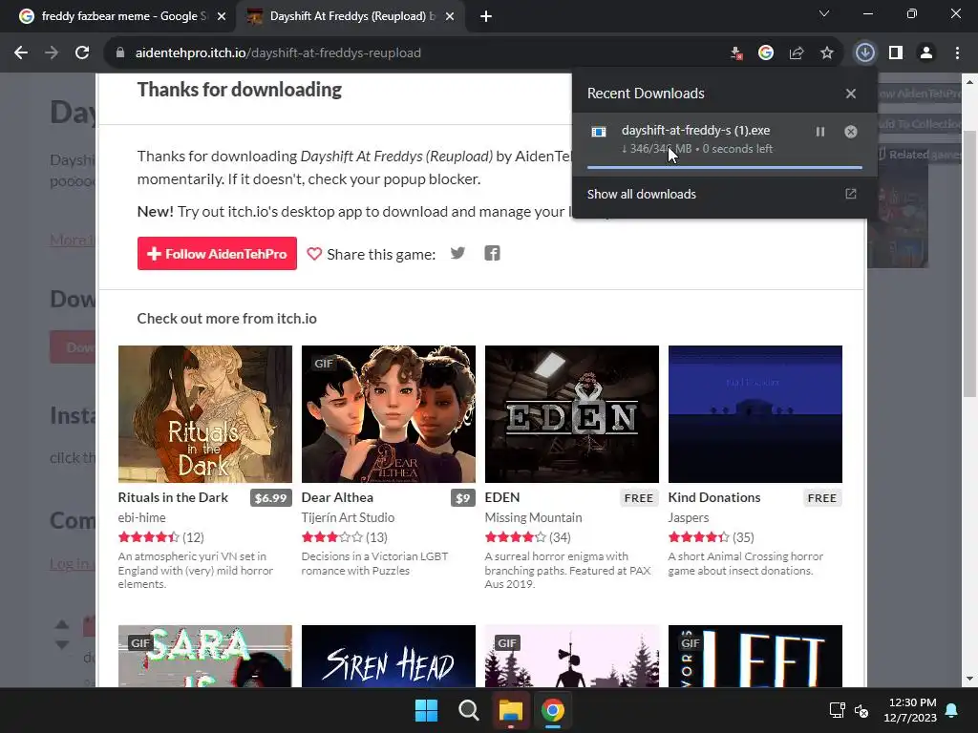The image size is (978, 733).
Task: Open the Chrome profile menu
Action: [x=926, y=53]
